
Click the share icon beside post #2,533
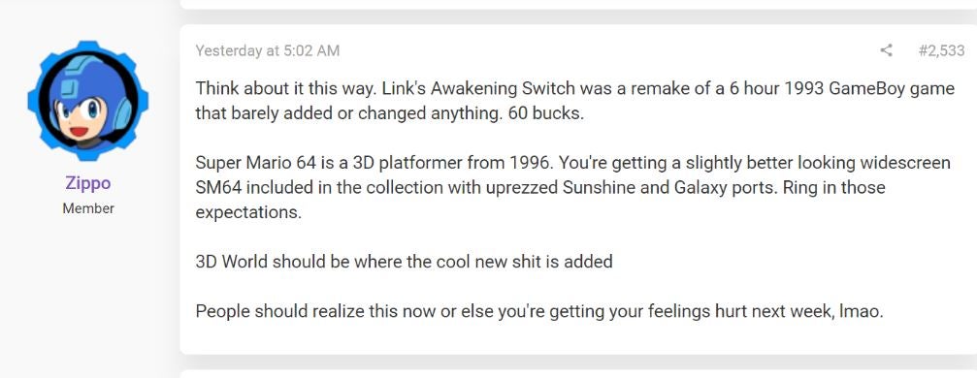[886, 50]
